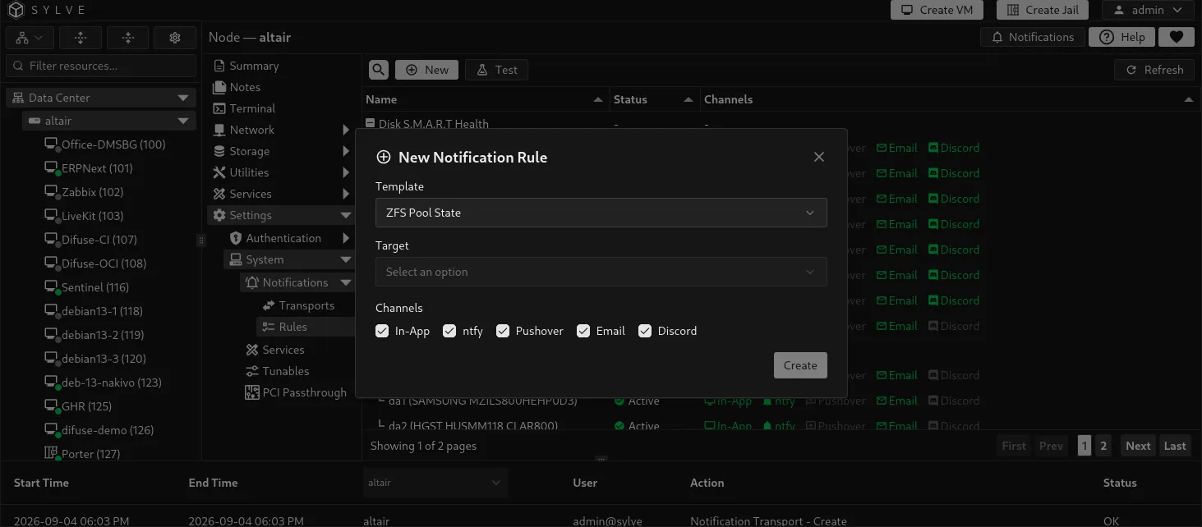Click the Office-DMSBG (100) VM monitor icon
This screenshot has width=1202, height=527.
click(51, 144)
